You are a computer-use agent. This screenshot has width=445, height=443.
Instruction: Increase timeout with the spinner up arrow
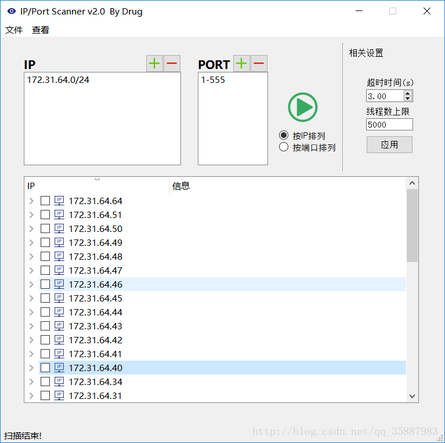(x=408, y=93)
